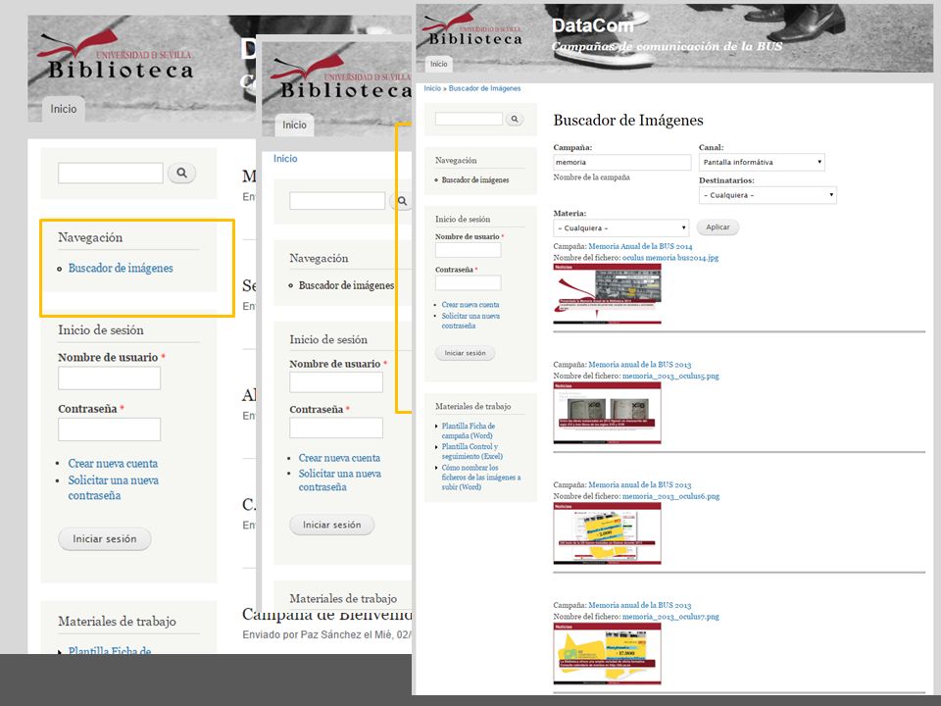Click the search field in the left window
Viewport: 941px width, 706px height.
click(x=111, y=173)
